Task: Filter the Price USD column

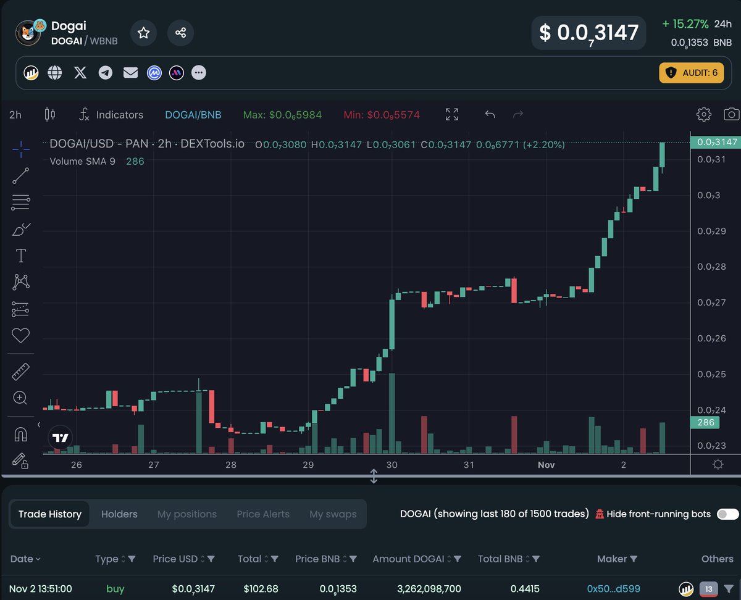Action: 211,559
